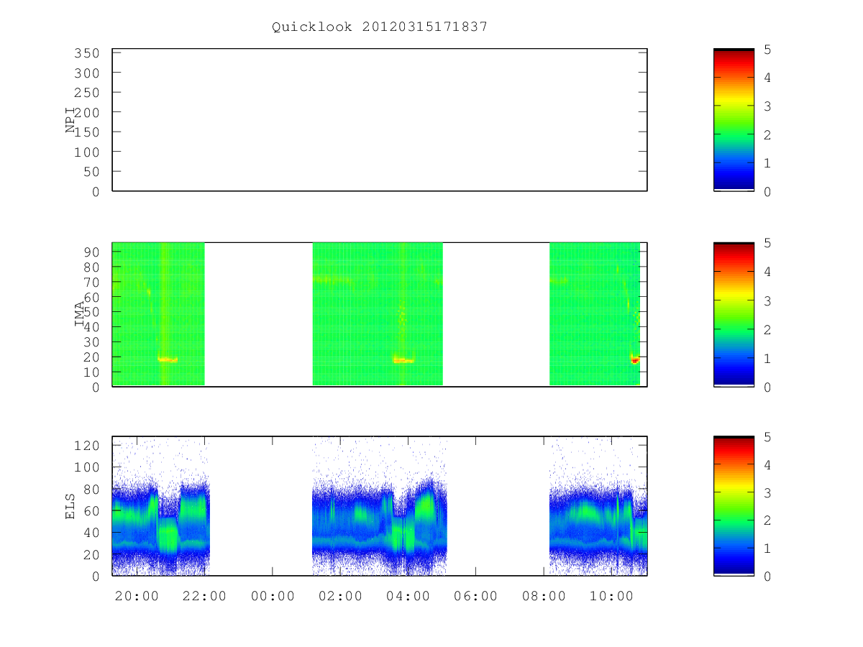
Task: Click the 250 tick on NPI axis
Action: pos(86,93)
